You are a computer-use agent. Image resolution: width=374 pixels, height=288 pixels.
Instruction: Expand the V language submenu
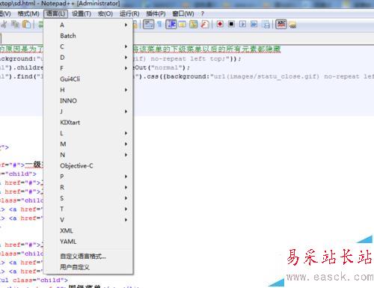pos(88,220)
